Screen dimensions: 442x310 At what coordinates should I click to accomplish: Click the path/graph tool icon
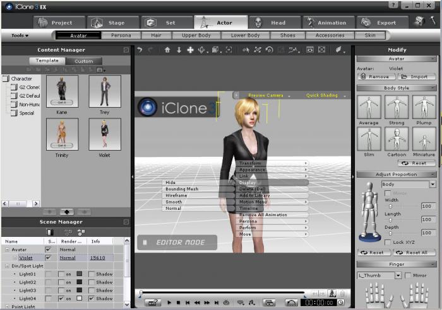tap(293, 50)
